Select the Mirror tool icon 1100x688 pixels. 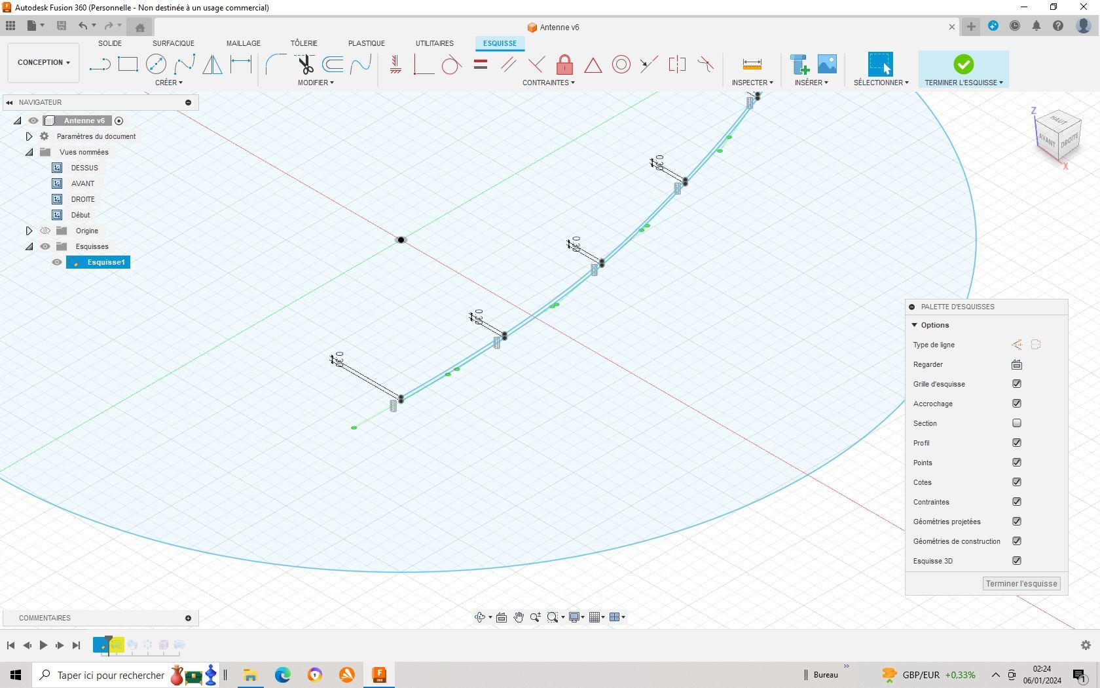(x=212, y=64)
